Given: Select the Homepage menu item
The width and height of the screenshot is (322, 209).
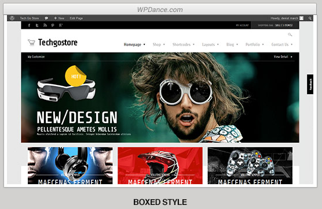Looking at the screenshot, I should pyautogui.click(x=134, y=44).
